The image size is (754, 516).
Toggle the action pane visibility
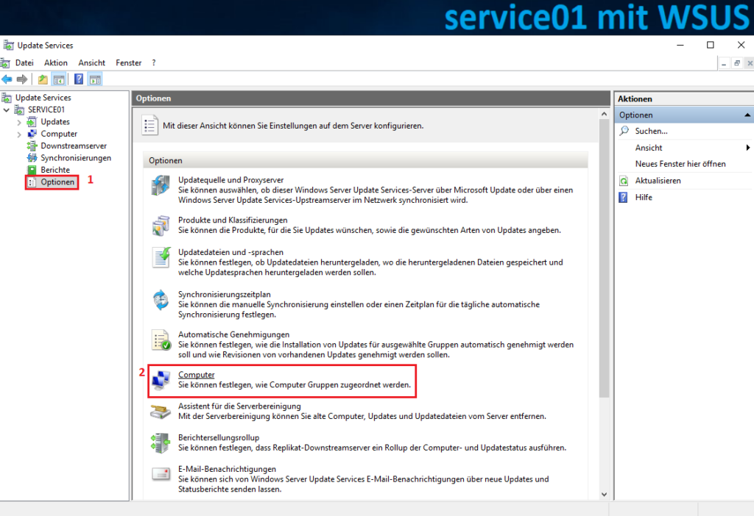tap(94, 79)
